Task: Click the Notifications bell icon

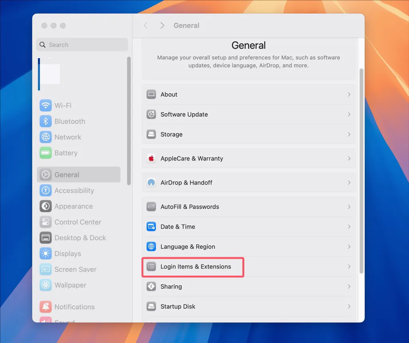Action: (x=46, y=307)
